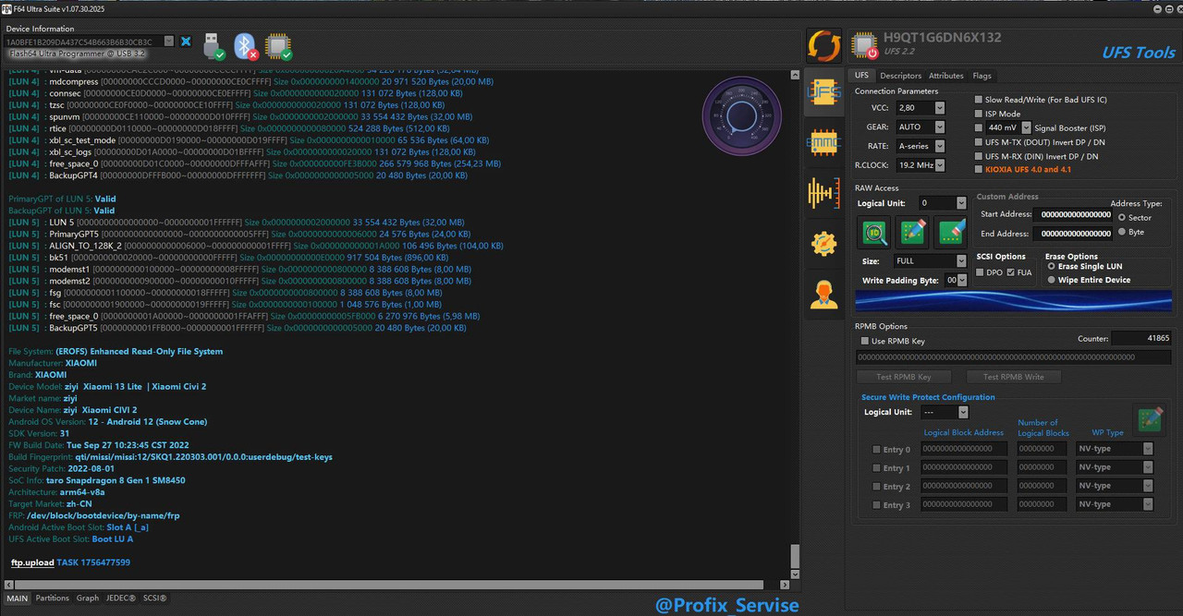The height and width of the screenshot is (616, 1183).
Task: Open the gear settings sidebar icon
Action: pyautogui.click(x=823, y=243)
